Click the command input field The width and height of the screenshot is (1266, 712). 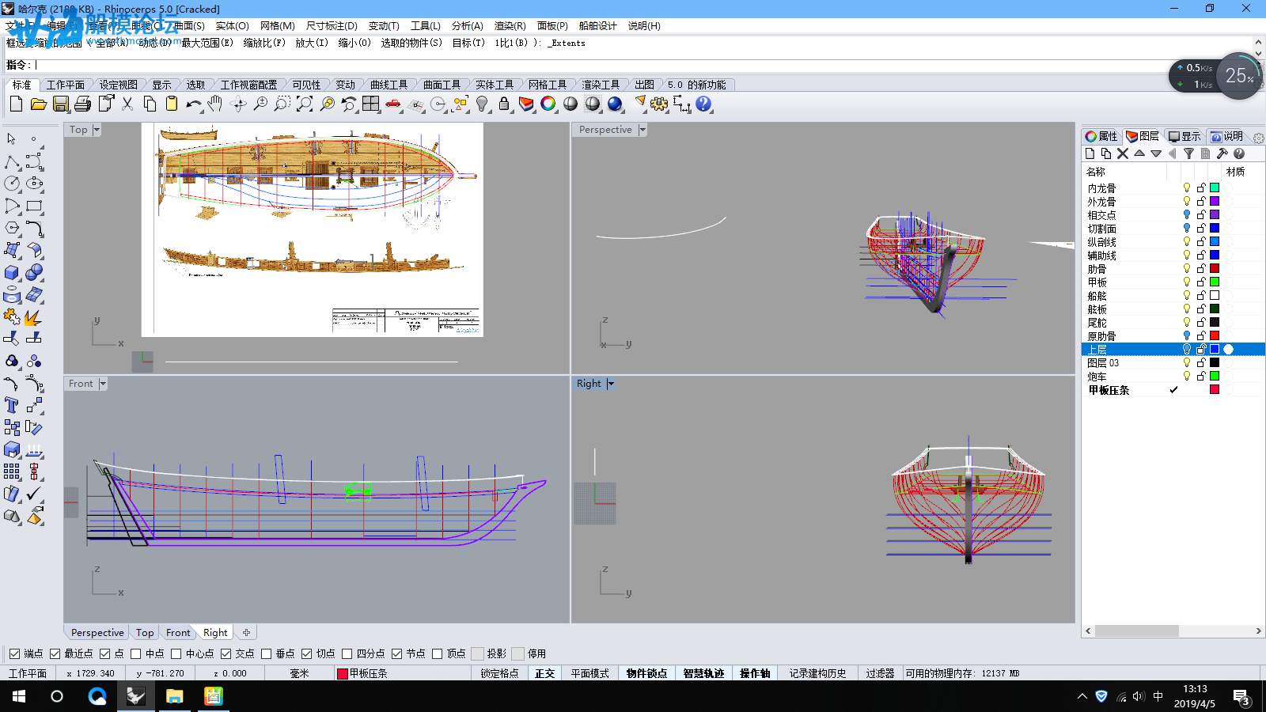click(x=641, y=65)
